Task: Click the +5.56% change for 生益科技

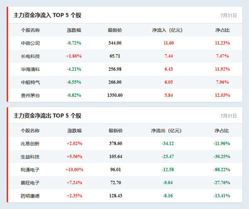Action: 74,156
